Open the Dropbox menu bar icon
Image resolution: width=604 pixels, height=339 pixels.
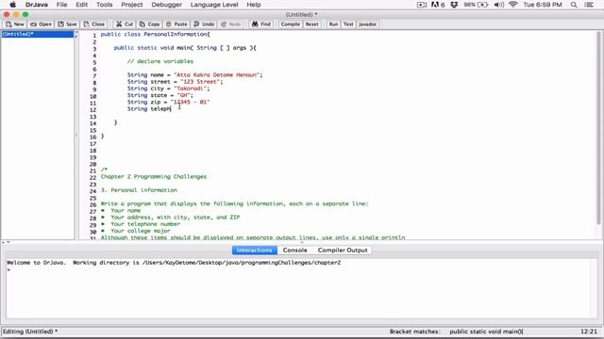454,5
